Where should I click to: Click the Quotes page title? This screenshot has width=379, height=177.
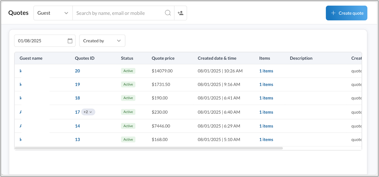(x=18, y=13)
